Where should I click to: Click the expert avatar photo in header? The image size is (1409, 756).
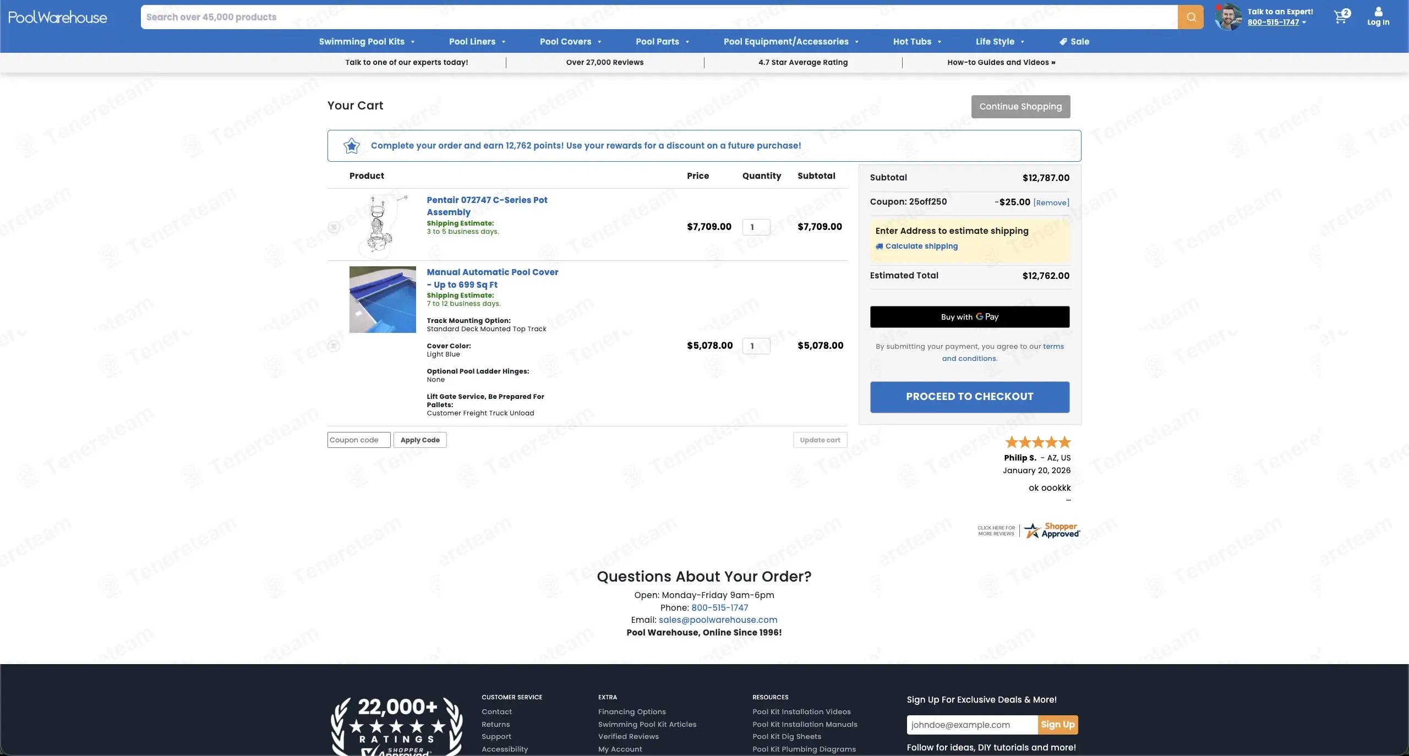(x=1228, y=17)
